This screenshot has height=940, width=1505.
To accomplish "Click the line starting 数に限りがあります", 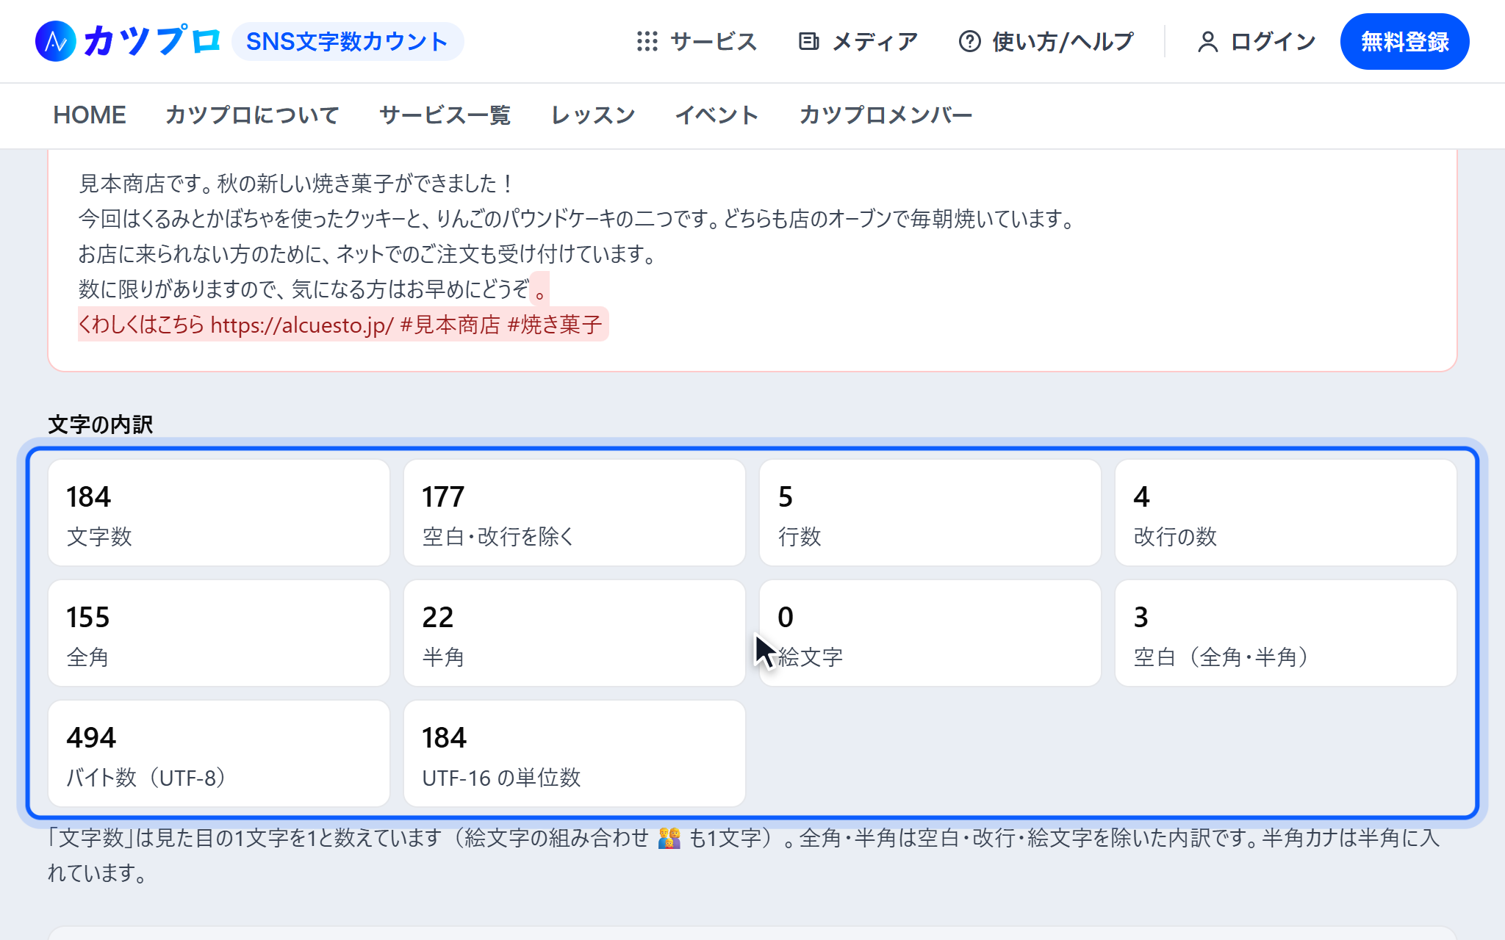I will pyautogui.click(x=313, y=289).
